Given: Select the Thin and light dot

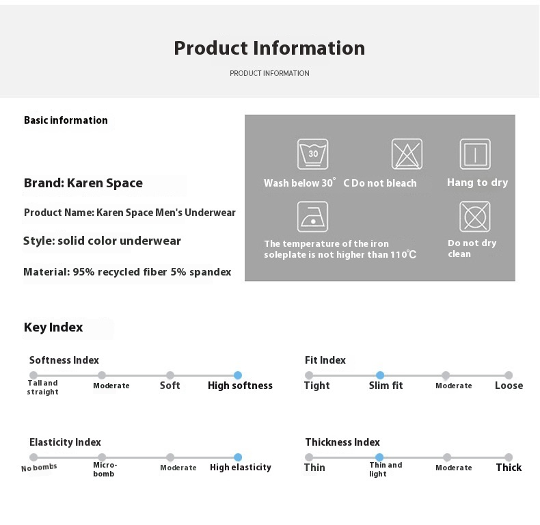Looking at the screenshot, I should [379, 457].
